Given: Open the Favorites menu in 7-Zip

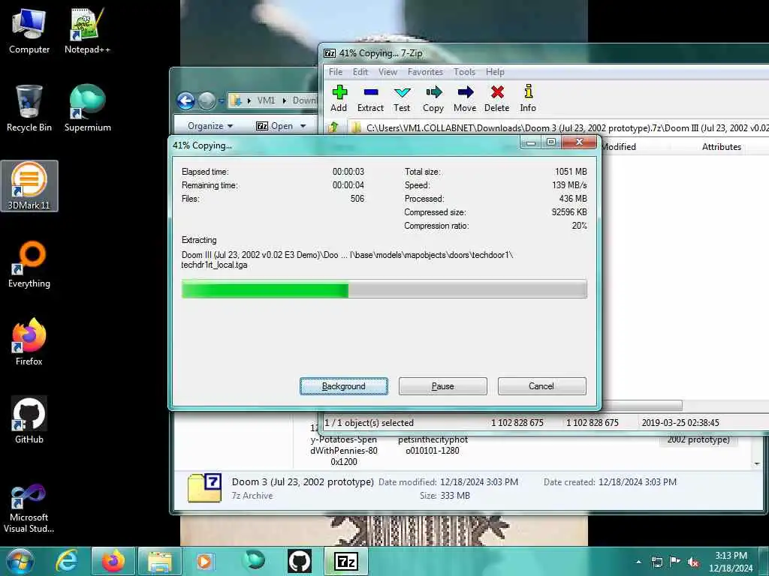Looking at the screenshot, I should pos(425,72).
